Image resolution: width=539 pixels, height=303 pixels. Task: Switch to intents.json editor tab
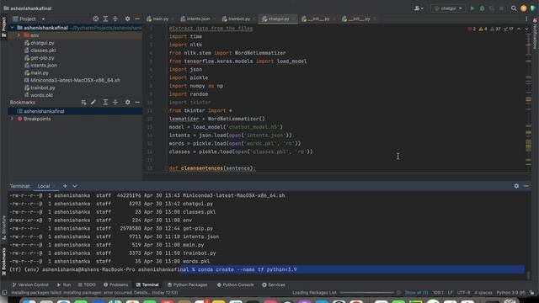[198, 19]
